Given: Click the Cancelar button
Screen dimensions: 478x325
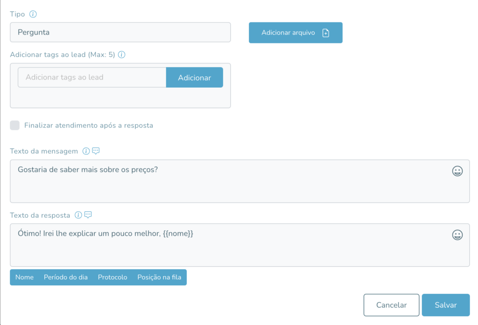Looking at the screenshot, I should click(392, 305).
